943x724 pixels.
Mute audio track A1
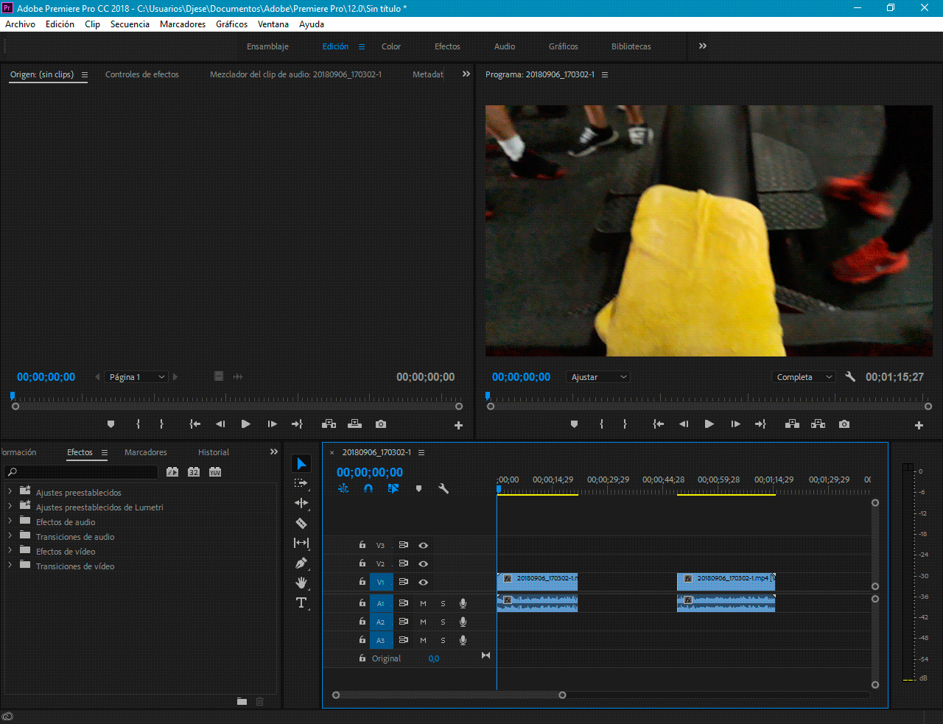click(423, 603)
